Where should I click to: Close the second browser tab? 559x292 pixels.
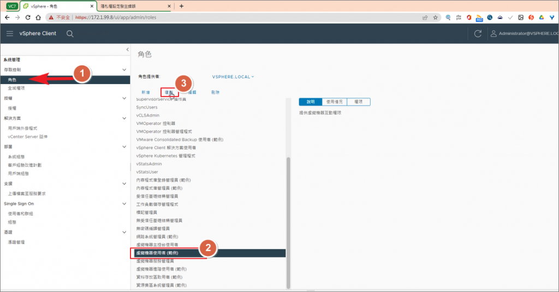coord(169,6)
